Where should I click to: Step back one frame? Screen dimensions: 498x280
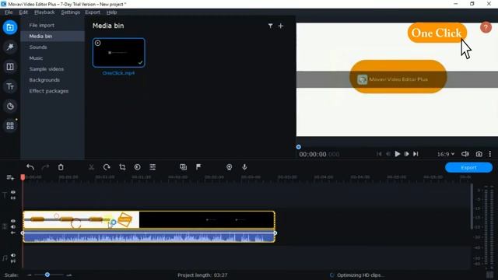(388, 154)
